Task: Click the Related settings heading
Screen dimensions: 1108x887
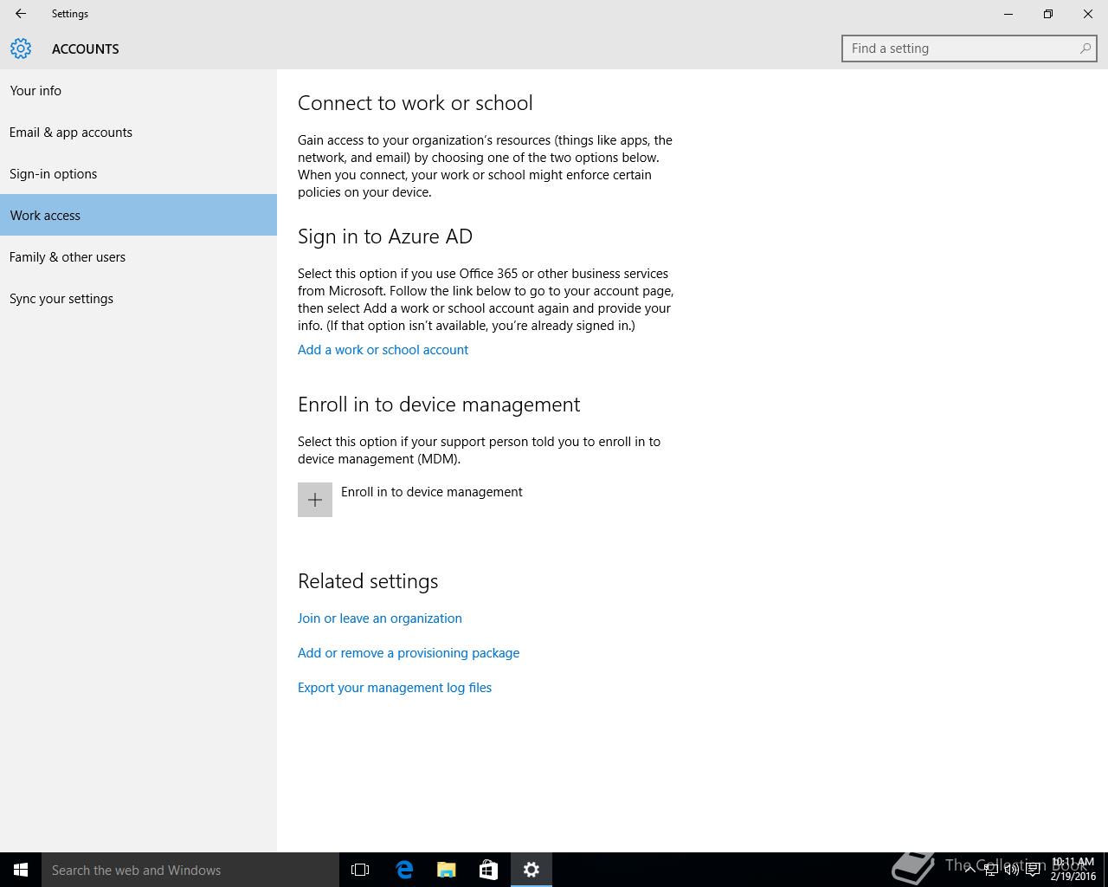Action: pyautogui.click(x=368, y=581)
